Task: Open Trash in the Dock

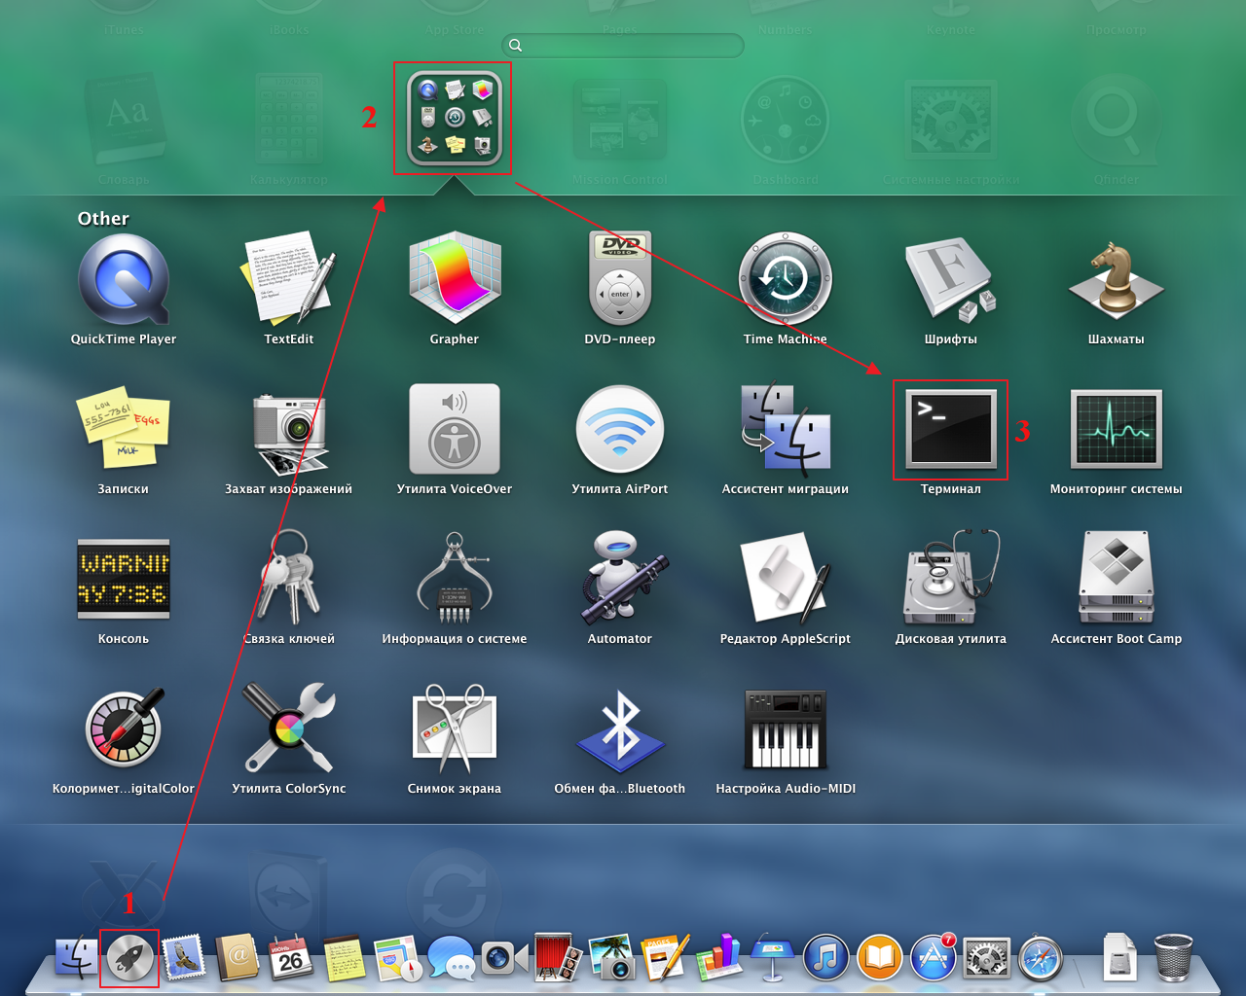Action: click(1173, 958)
